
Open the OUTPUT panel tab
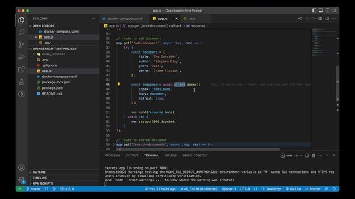(x=132, y=155)
